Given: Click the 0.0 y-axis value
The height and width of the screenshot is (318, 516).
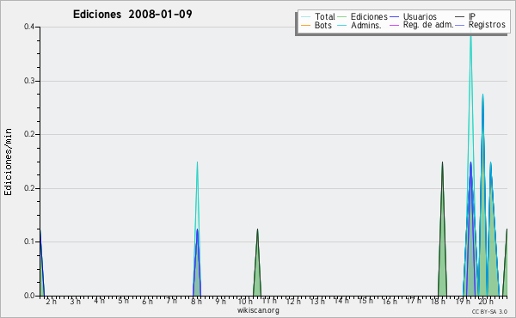Looking at the screenshot, I should tap(29, 296).
